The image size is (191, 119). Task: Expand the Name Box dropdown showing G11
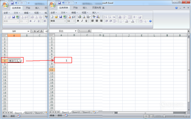click(75, 31)
